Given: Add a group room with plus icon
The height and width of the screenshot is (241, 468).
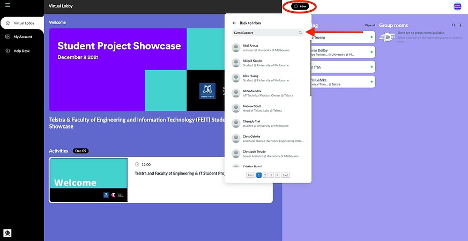Looking at the screenshot, I should [x=460, y=25].
